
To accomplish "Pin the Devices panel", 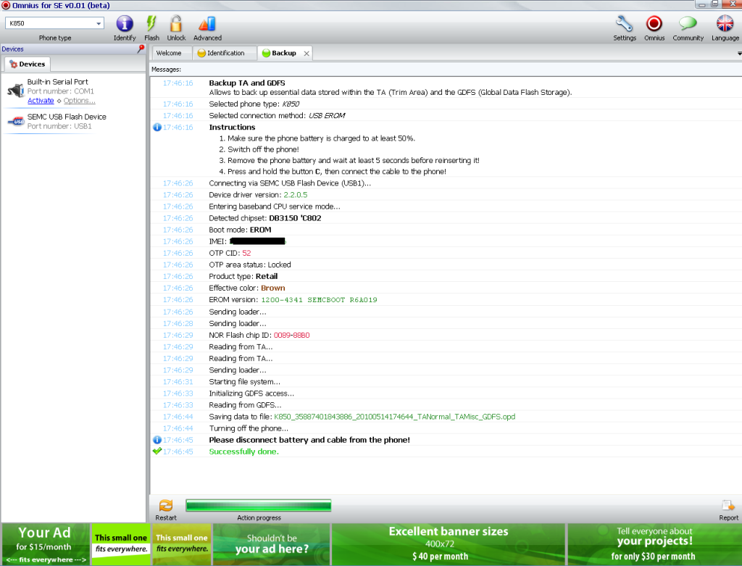I will [141, 49].
